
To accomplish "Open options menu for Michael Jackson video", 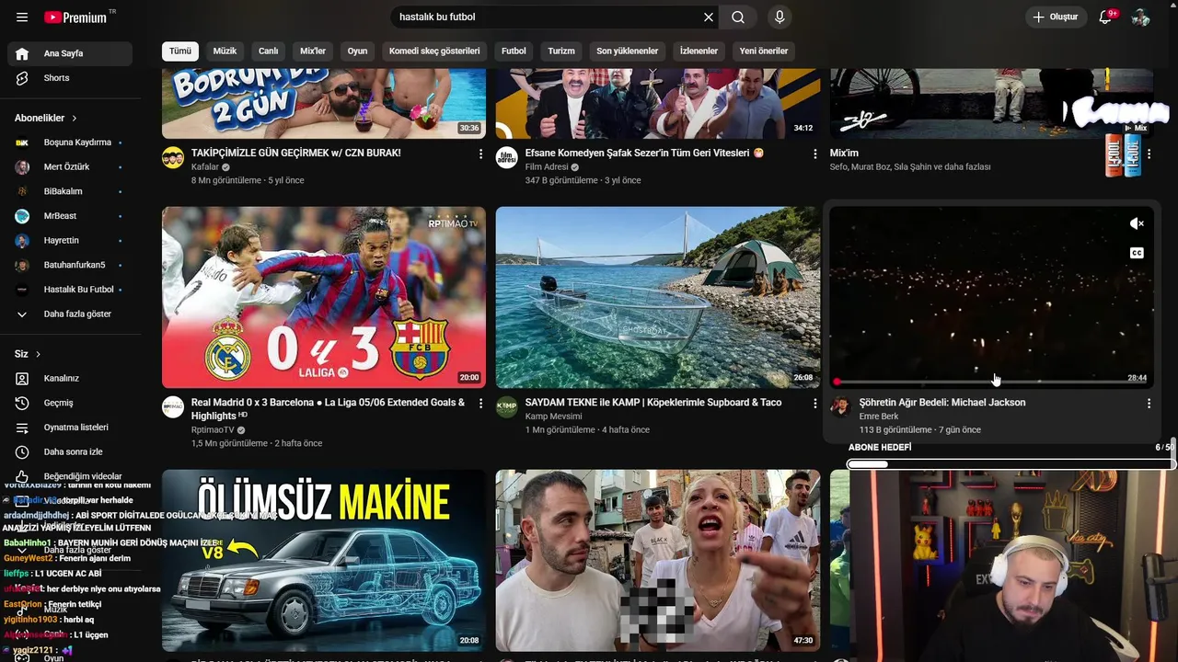I will coord(1149,403).
